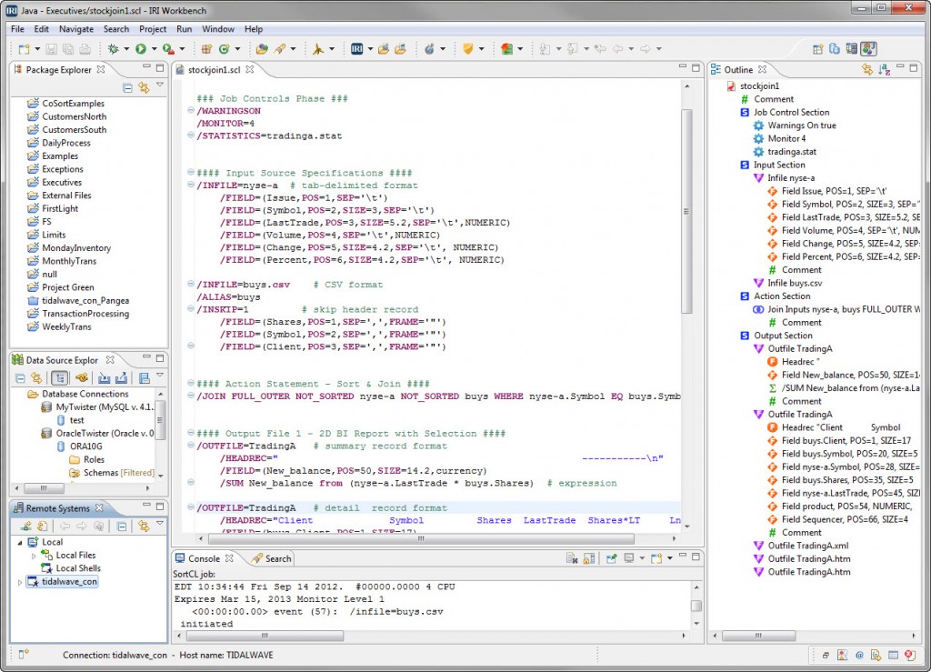Collapse the Local node in Remote Systems
Screen dimensions: 931x672
tap(20, 543)
